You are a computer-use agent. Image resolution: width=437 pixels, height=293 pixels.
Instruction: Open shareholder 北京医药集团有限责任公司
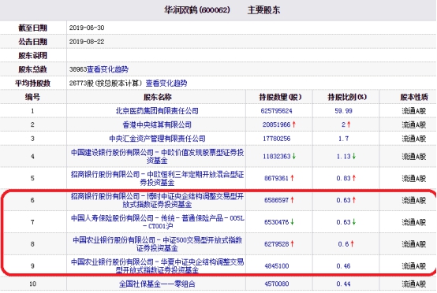[157, 111]
